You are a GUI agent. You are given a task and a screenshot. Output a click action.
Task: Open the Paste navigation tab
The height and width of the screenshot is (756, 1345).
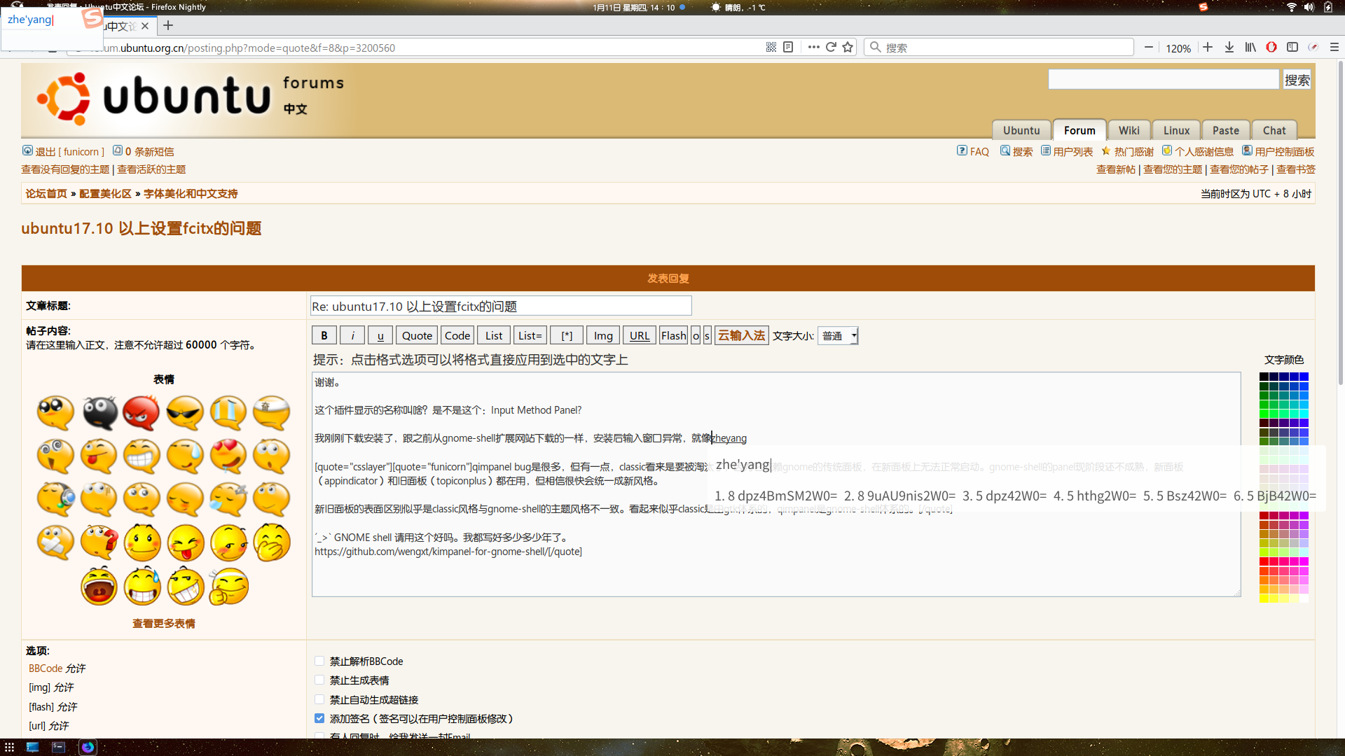(1225, 130)
